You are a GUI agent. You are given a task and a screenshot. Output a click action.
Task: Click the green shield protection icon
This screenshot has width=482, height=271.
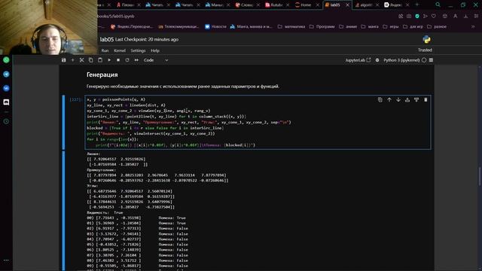pyautogui.click(x=417, y=16)
